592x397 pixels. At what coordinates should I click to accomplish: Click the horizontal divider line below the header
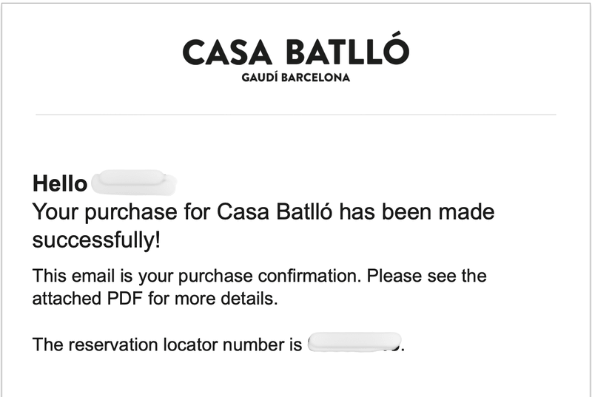point(295,115)
